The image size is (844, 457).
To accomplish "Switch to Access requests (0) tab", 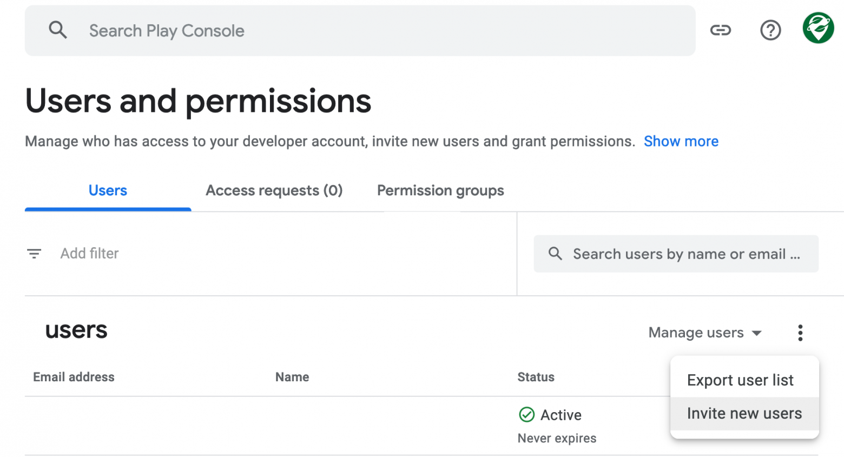I will tap(274, 190).
